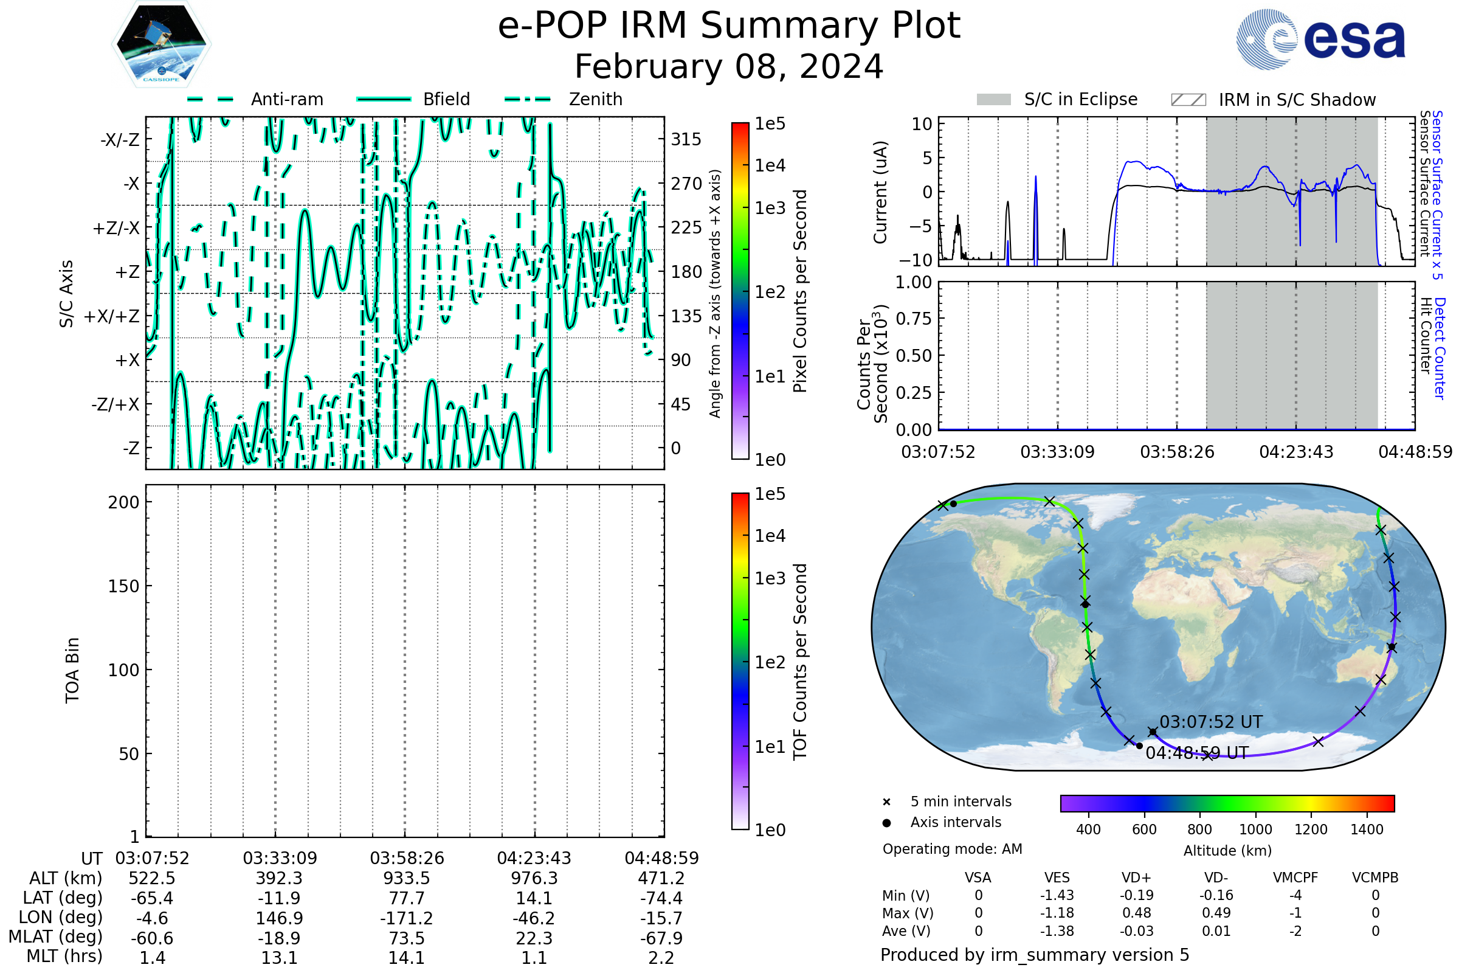Viewport: 1459px width, 973px height.
Task: Click UT 03:33:09 under the TOA plot
Action: 280,858
